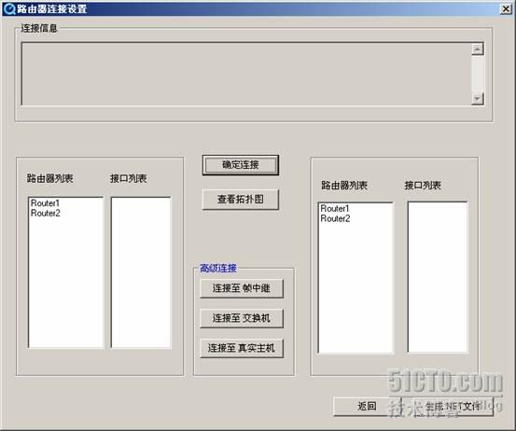Click 连接至 帧中继 button

(x=242, y=288)
